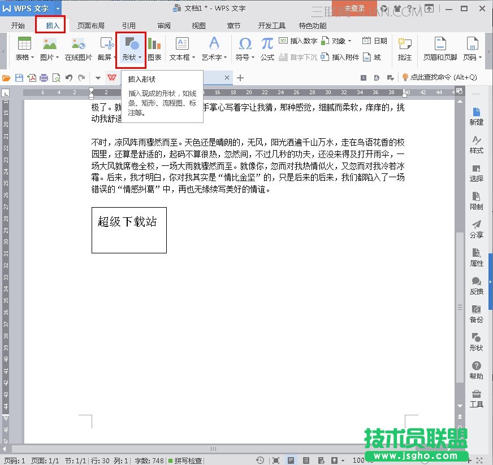The image size is (493, 465).
Task: Click the 公式 (Formula) pi icon
Action: 267,44
